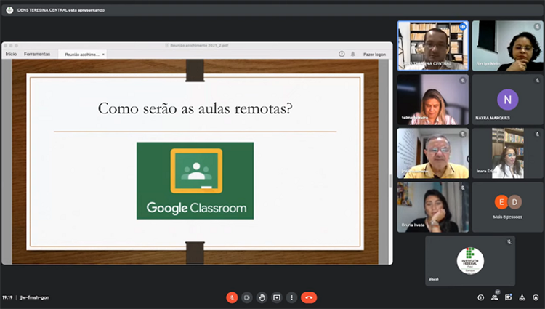Click the NAYRA MARQUES avatar tile
Image resolution: width=545 pixels, height=309 pixels.
(507, 100)
